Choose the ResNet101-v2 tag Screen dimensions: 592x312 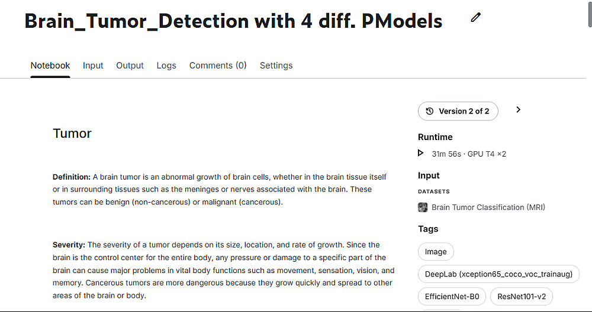pos(522,297)
